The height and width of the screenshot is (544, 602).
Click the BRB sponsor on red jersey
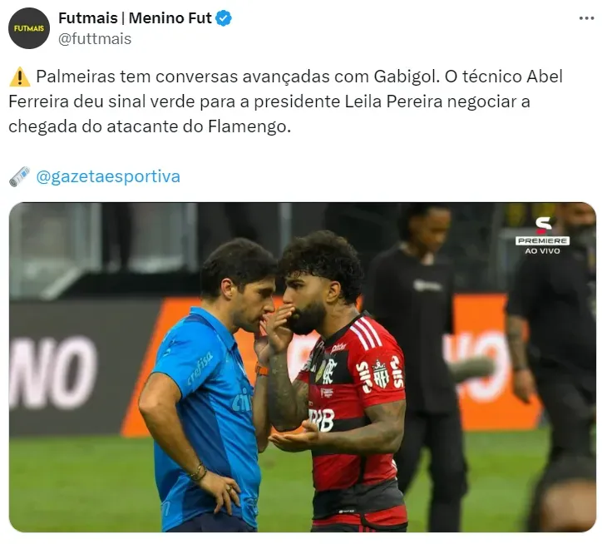pos(322,419)
